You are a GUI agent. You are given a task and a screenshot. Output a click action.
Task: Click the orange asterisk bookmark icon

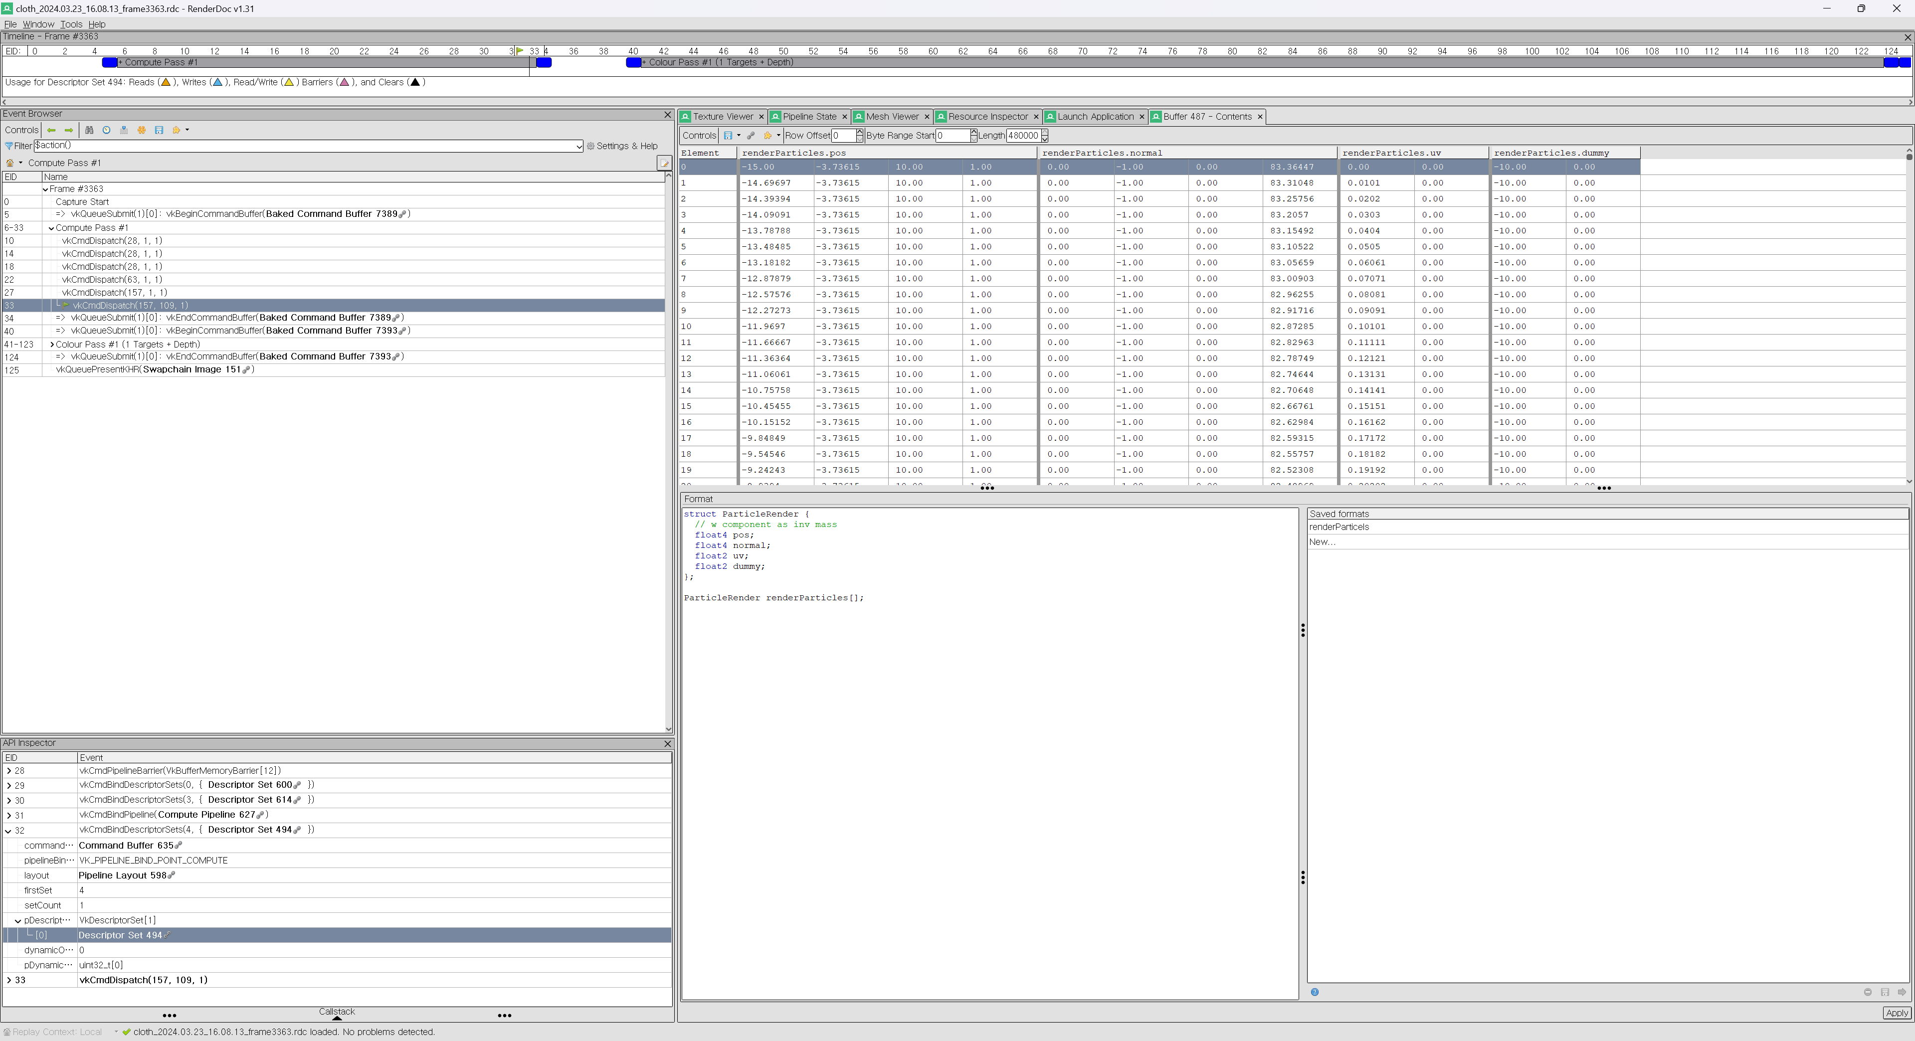(141, 130)
